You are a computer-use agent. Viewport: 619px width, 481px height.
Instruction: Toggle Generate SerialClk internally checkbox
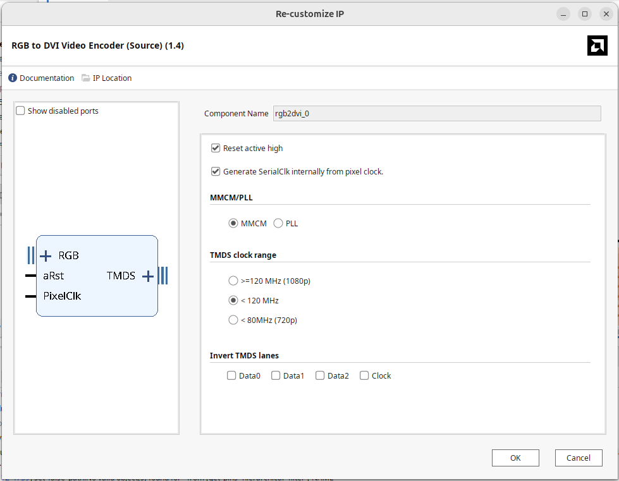coord(216,172)
